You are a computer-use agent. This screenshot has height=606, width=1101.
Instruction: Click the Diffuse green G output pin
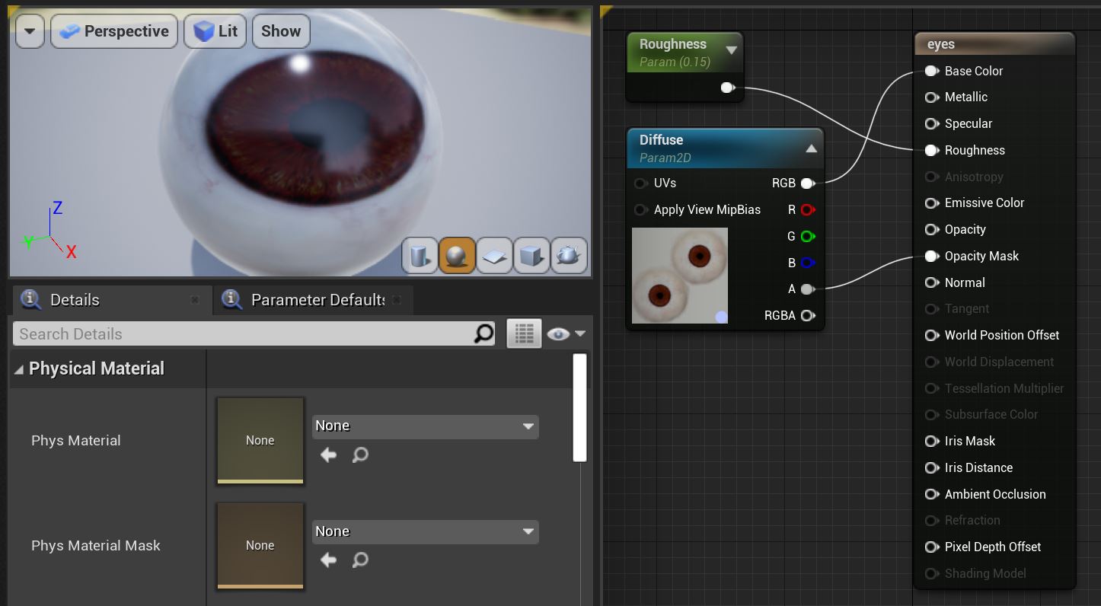tap(808, 236)
